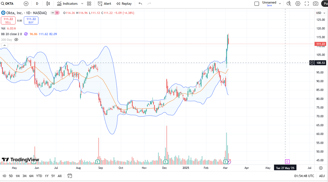Click the Tue 27 May '25 date label
Viewport: 328px width, 182px height.
tap(285, 168)
